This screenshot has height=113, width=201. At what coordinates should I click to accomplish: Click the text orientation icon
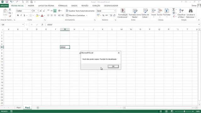point(59,11)
